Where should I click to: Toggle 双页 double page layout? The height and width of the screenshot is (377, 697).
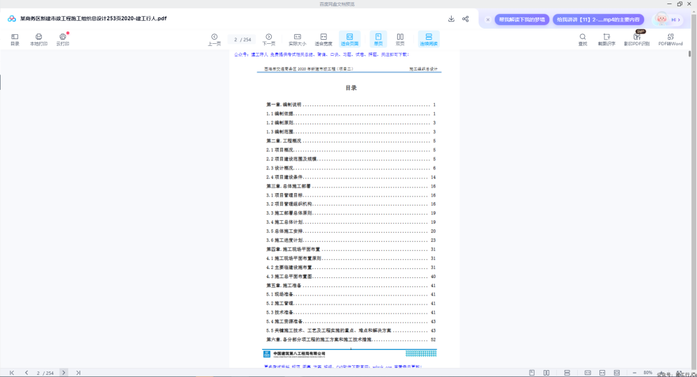coord(400,40)
